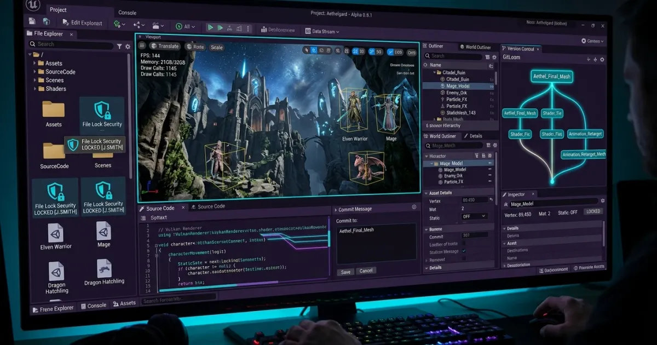Click the Aethel_Final_Mesh node in GitLoom graph
Screen dimensions: 657x345
551,77
